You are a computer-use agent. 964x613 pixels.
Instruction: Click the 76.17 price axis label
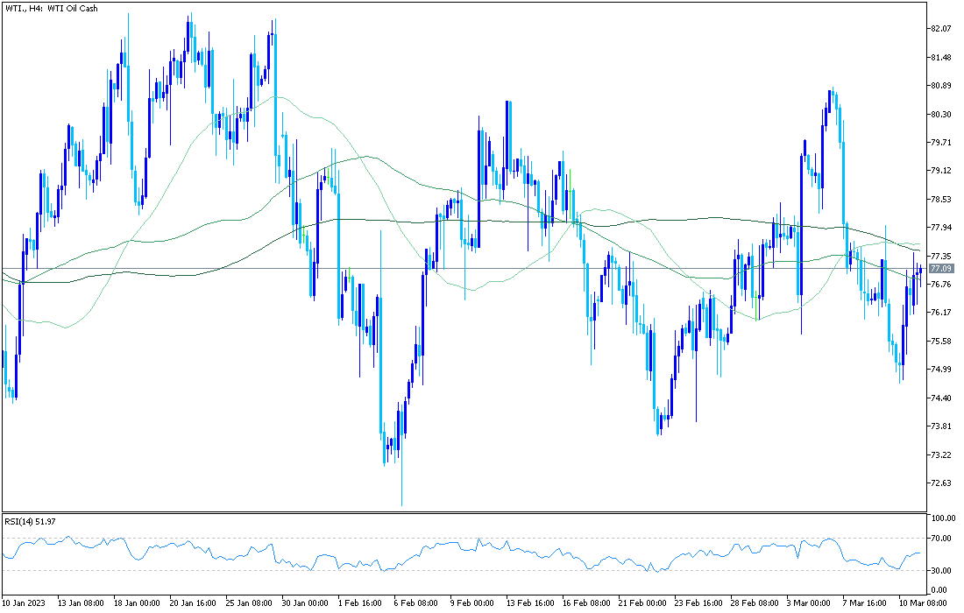tap(941, 313)
